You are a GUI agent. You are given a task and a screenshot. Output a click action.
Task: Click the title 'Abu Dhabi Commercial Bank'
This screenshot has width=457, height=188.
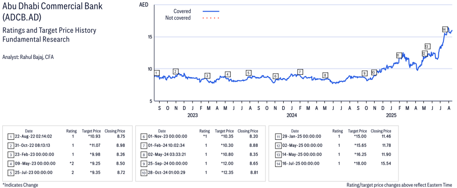(x=52, y=7)
